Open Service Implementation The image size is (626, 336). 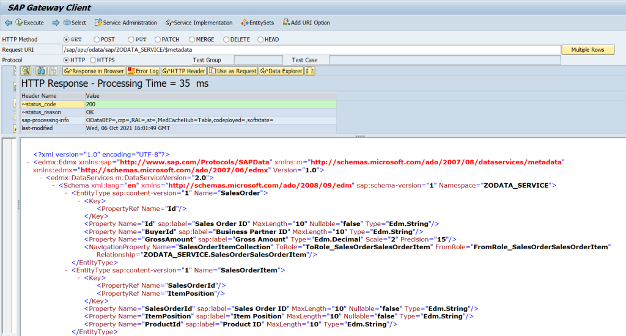[x=199, y=23]
